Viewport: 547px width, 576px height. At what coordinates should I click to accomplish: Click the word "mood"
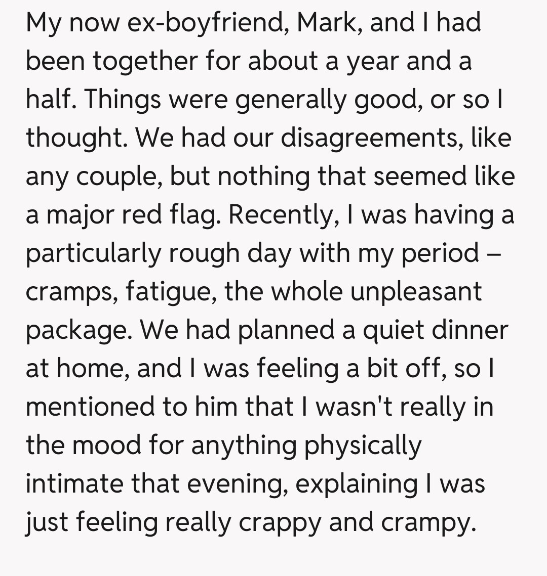[x=105, y=446]
